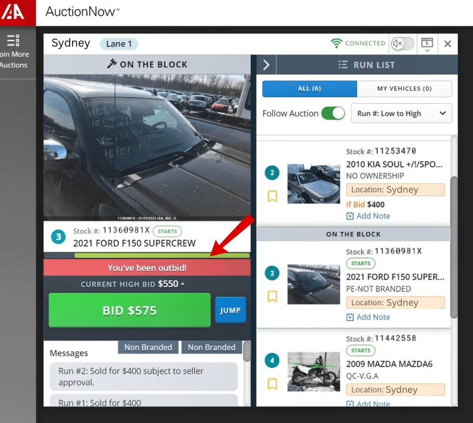Click the run number 4 badge
Screen dimensions: 473x423
click(273, 361)
